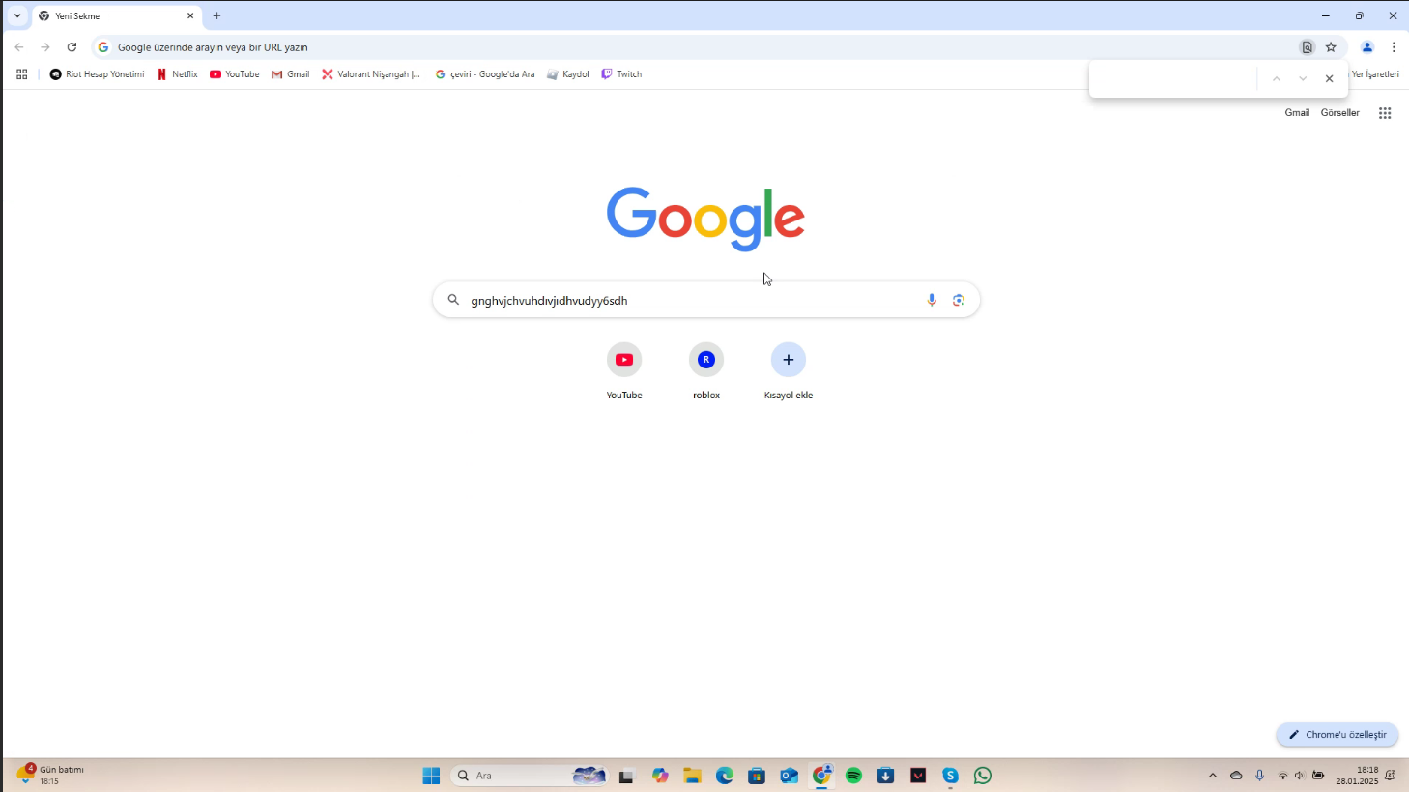Open Microsoft Store from the taskbar
1409x792 pixels.
pyautogui.click(x=757, y=776)
